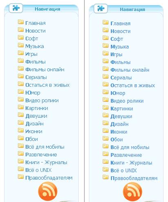Click the orange RSS icon in right panel

point(133,192)
